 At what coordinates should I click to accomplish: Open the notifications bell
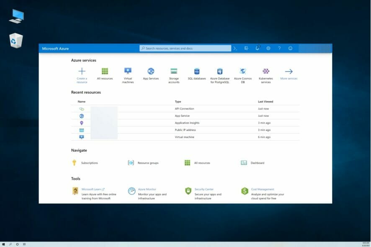click(258, 48)
